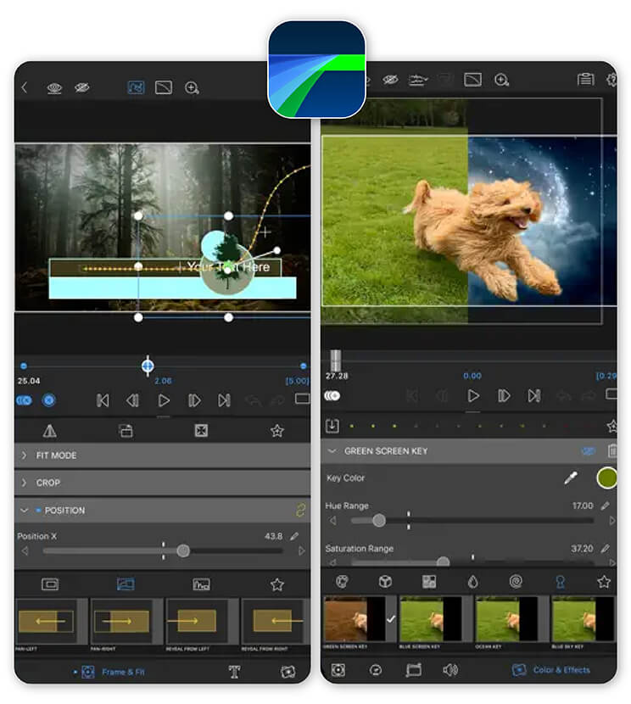Toggle the keyframe button beside the left playback controls
Image resolution: width=631 pixels, height=704 pixels.
coord(49,400)
